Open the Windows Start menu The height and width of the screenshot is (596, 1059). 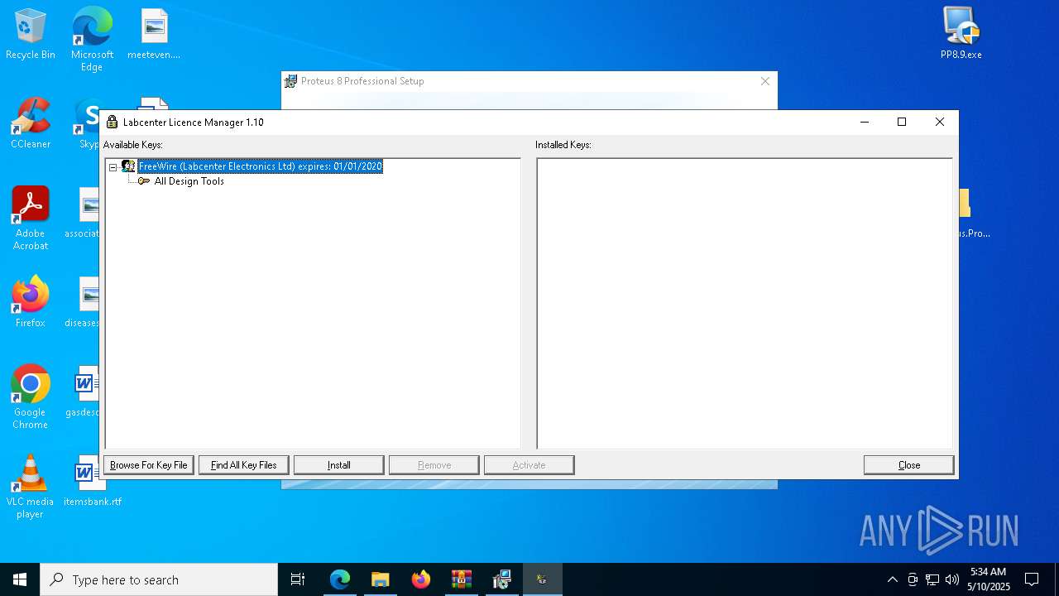[x=20, y=579]
